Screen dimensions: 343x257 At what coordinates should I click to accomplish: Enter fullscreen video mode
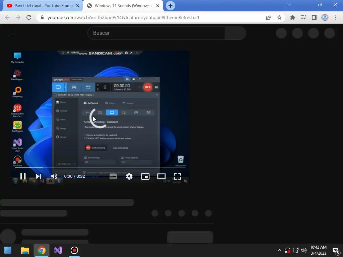(x=178, y=176)
